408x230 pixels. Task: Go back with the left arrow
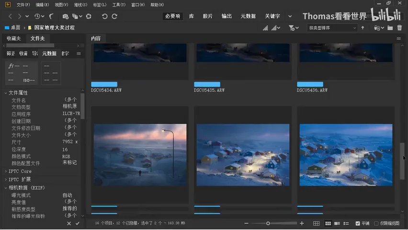10,16
